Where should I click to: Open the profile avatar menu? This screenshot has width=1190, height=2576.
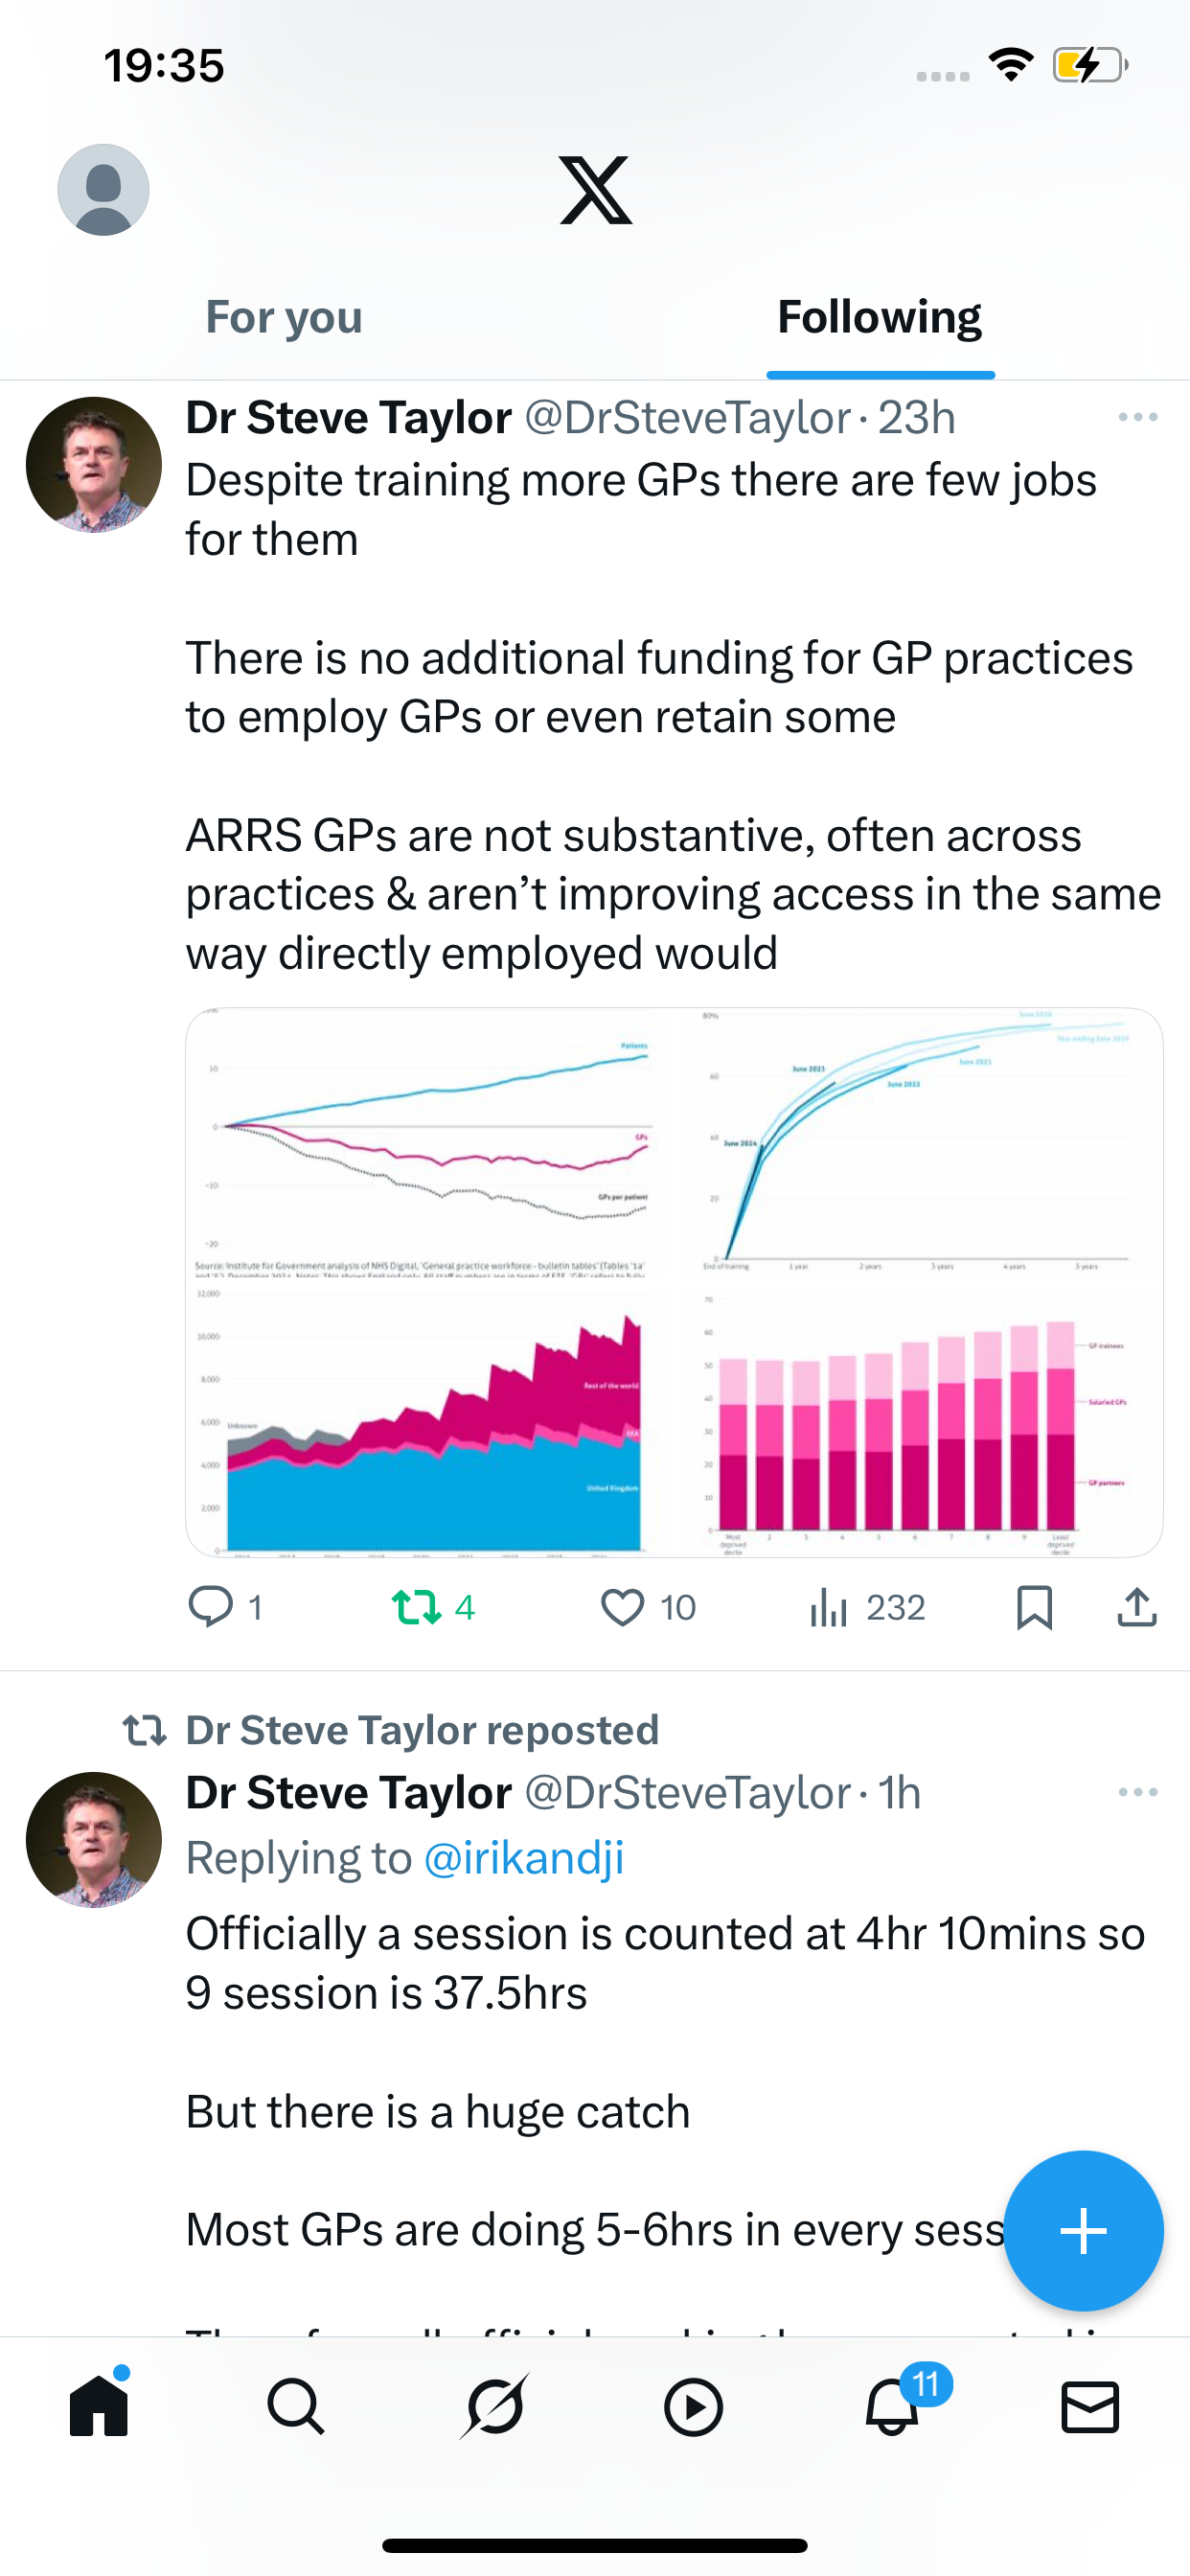103,190
